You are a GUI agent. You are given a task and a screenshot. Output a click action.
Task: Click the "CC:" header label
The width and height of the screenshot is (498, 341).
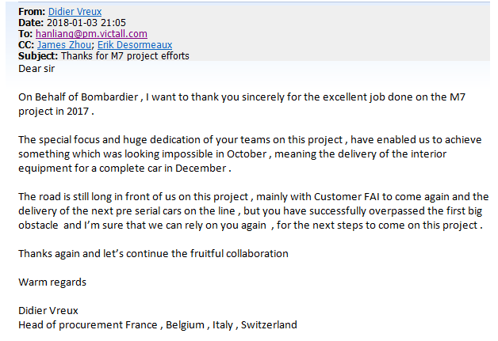click(x=26, y=45)
